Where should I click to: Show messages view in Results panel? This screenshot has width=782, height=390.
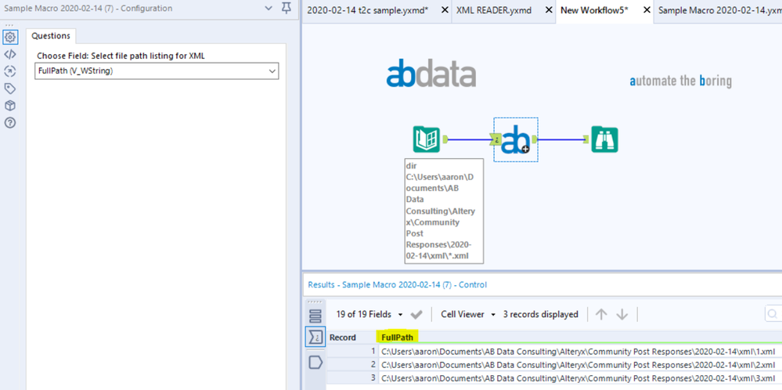point(315,316)
